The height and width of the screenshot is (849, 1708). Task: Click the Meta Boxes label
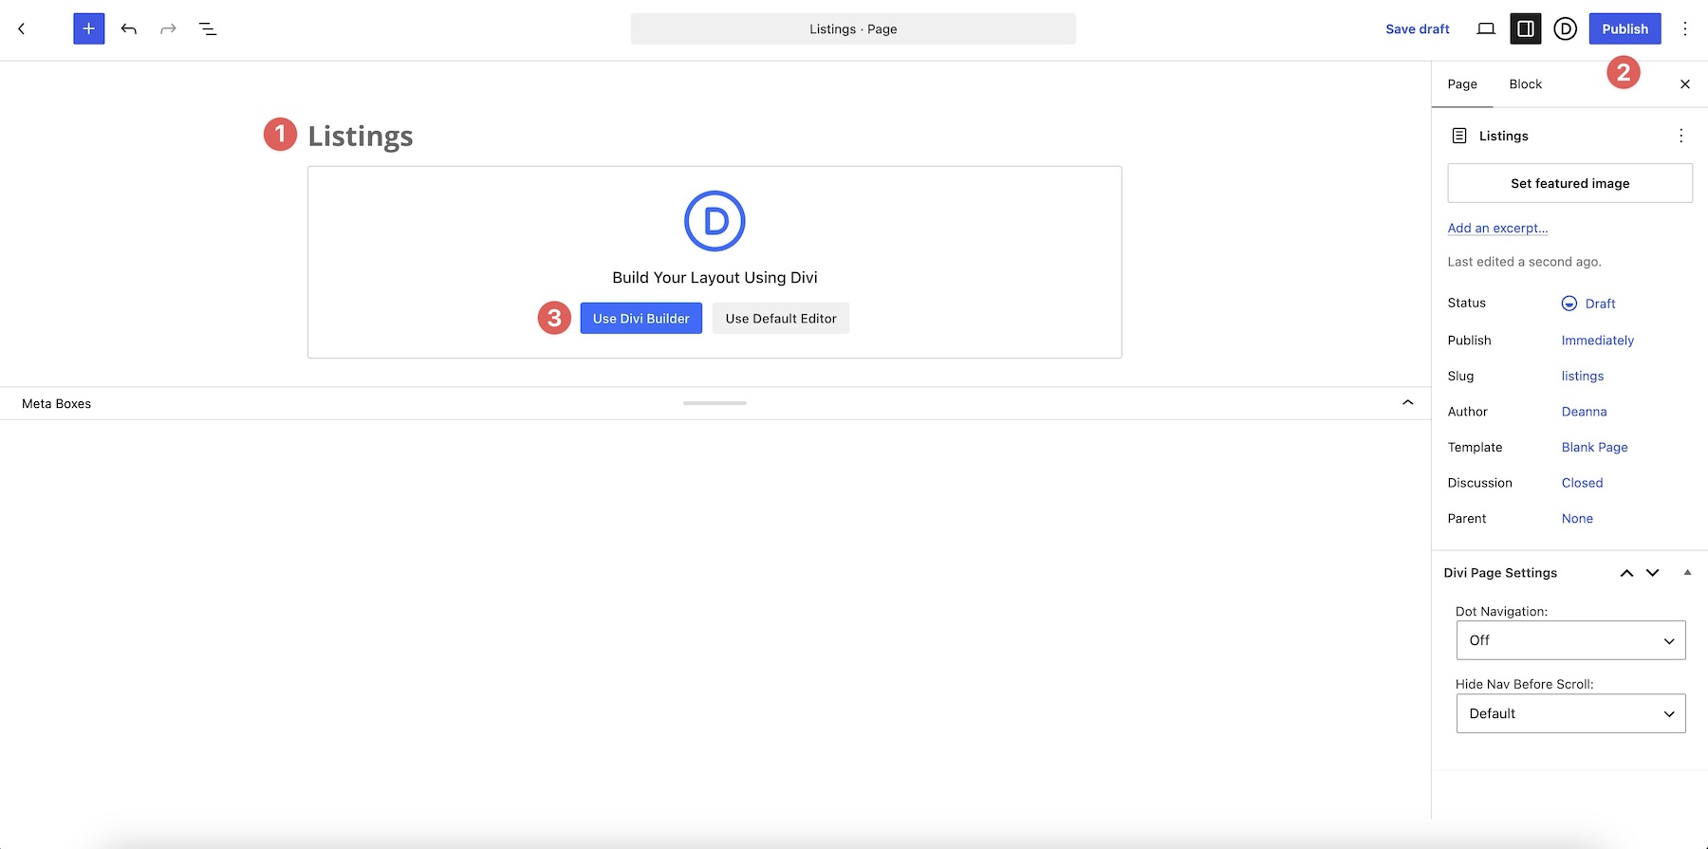[56, 403]
